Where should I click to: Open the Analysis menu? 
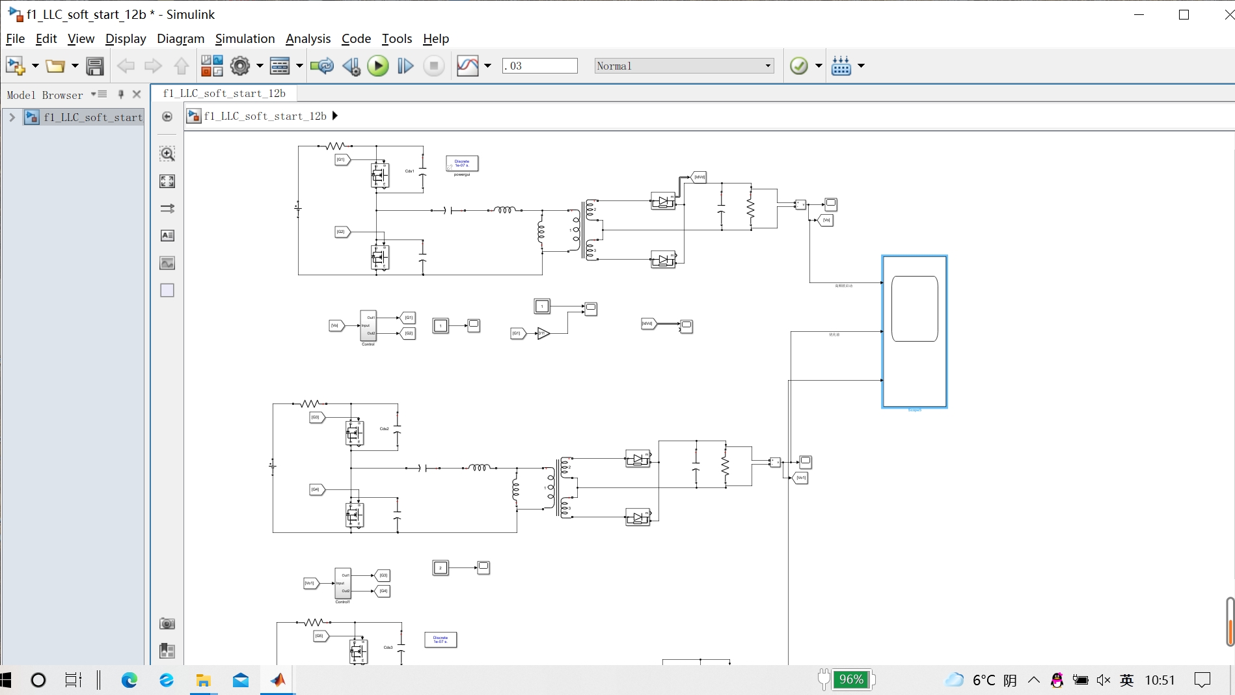click(308, 39)
